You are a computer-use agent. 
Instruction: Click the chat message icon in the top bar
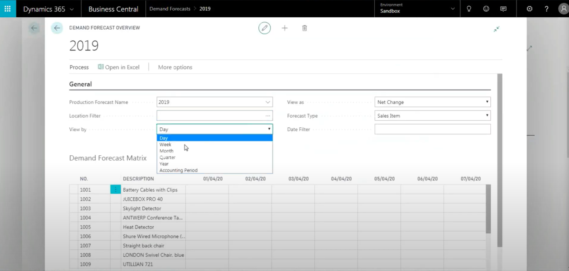tap(503, 9)
